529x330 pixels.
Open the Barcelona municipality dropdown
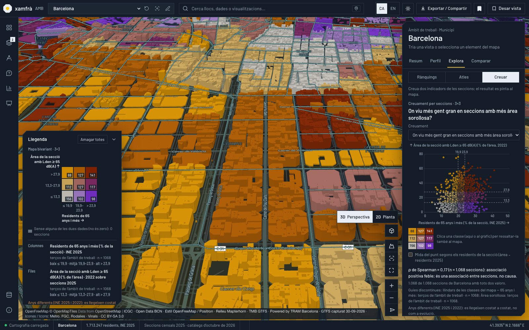click(97, 9)
